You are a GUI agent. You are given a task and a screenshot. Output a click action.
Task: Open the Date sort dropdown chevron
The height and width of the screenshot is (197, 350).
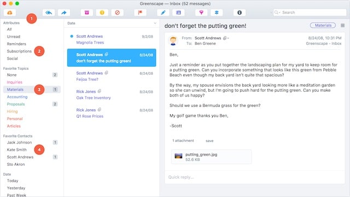155,23
